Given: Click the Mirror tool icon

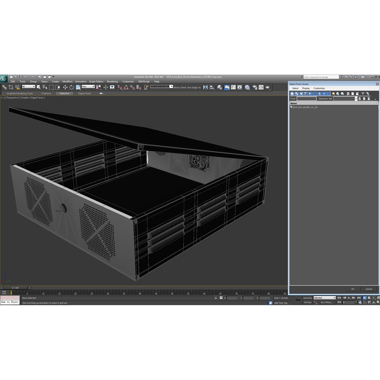Looking at the screenshot, I should pos(205,87).
